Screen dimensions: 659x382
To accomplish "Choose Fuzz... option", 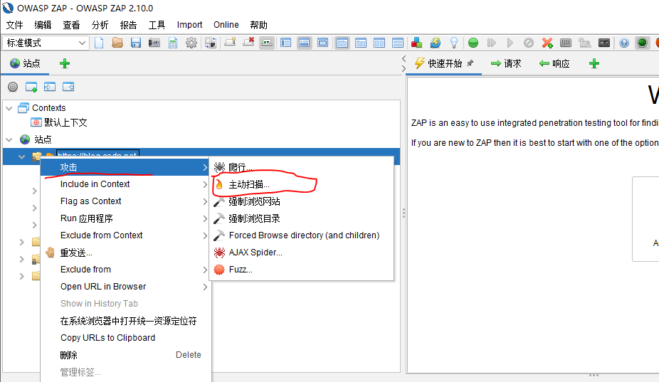I will click(302, 270).
